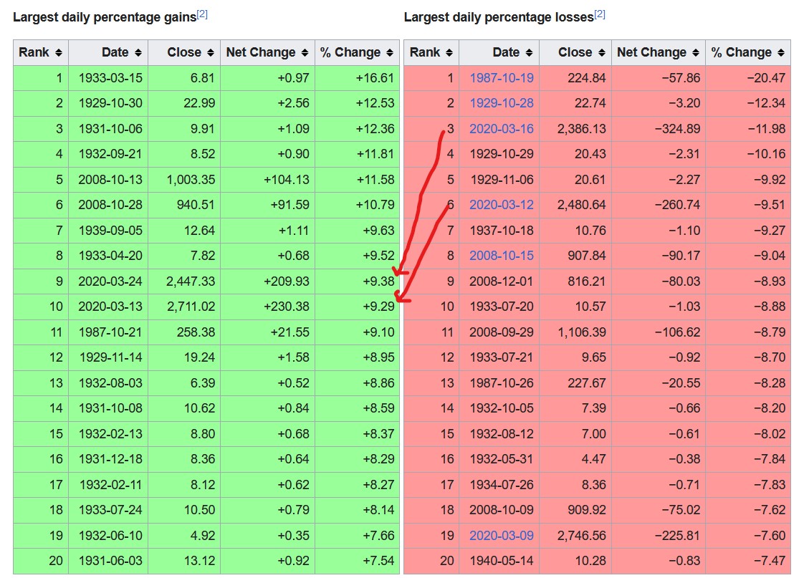Select the 2008-10-28 date cell
Viewport: 804px width, 578px height.
[108, 205]
